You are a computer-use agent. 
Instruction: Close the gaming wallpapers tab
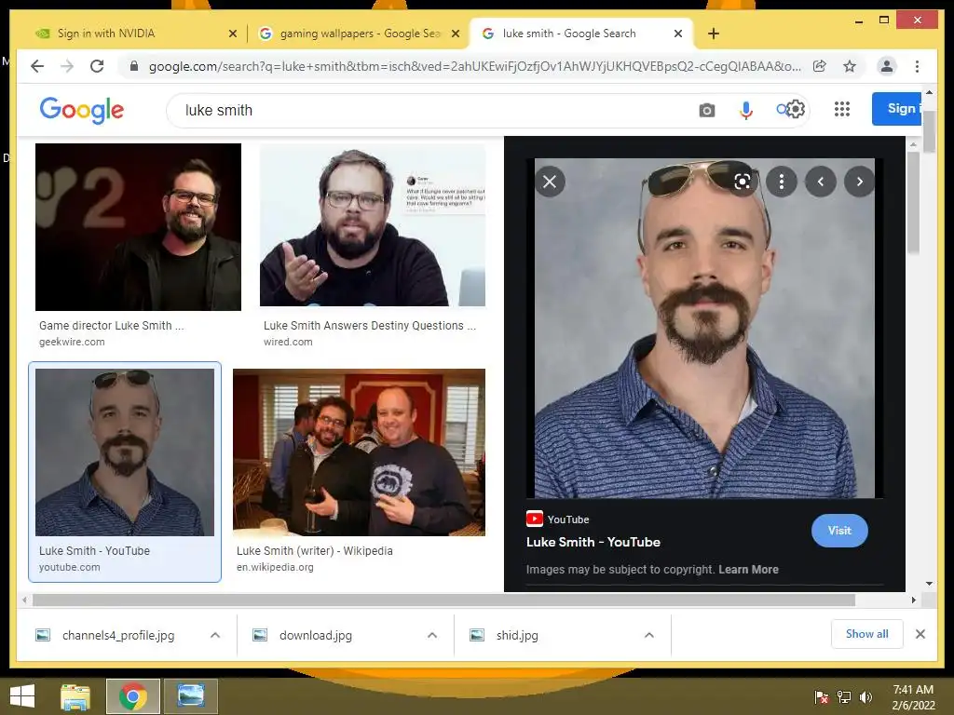[x=455, y=34]
